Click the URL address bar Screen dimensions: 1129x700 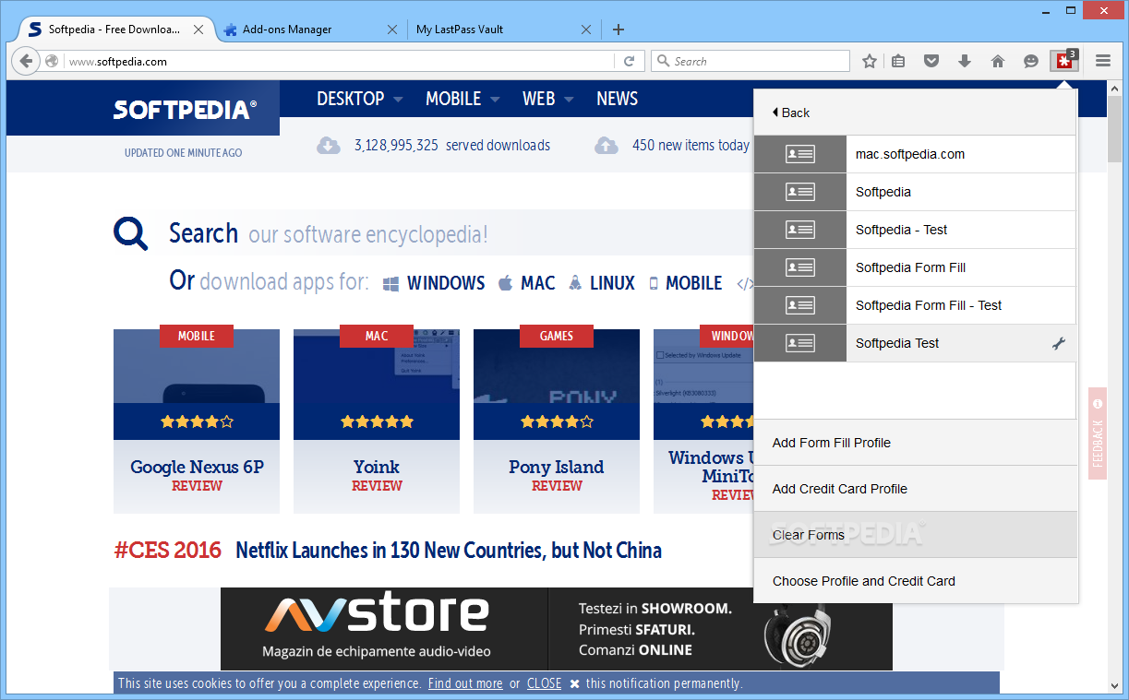tap(342, 61)
